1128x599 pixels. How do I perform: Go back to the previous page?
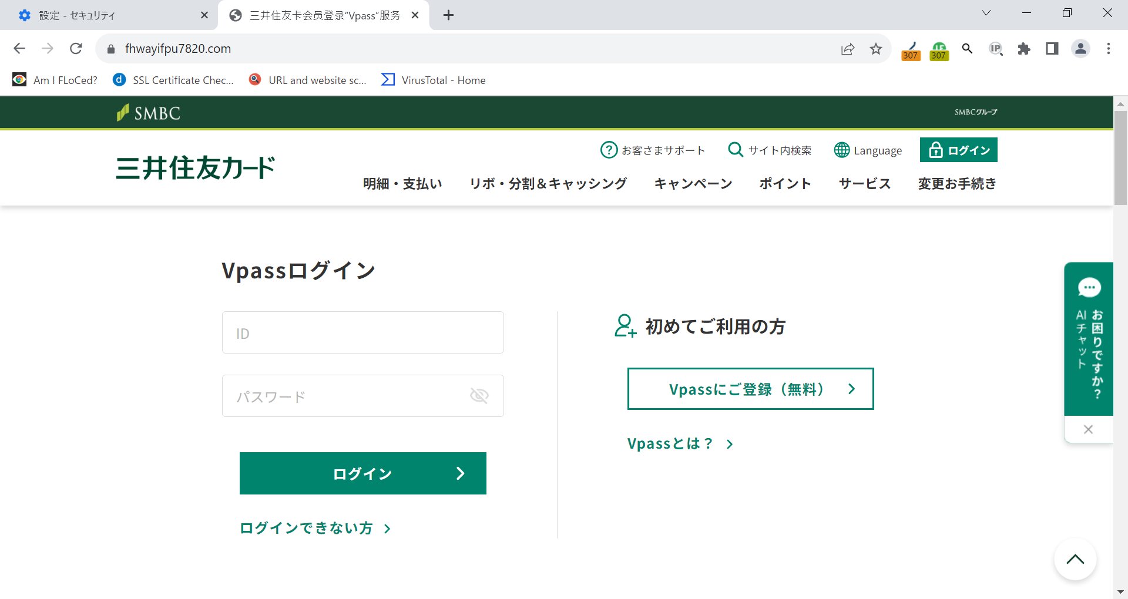[x=19, y=49]
